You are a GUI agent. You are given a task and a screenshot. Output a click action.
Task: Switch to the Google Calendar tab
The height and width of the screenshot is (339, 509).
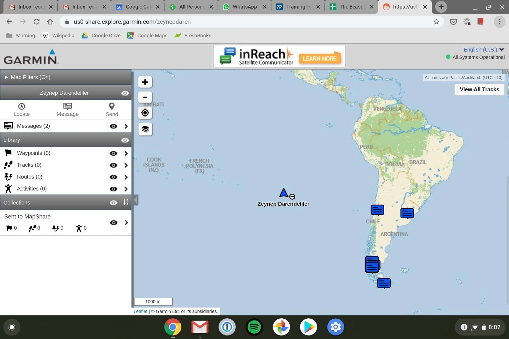[138, 7]
